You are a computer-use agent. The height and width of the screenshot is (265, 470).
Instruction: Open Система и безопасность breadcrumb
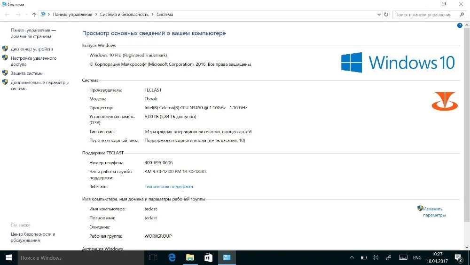coord(124,15)
